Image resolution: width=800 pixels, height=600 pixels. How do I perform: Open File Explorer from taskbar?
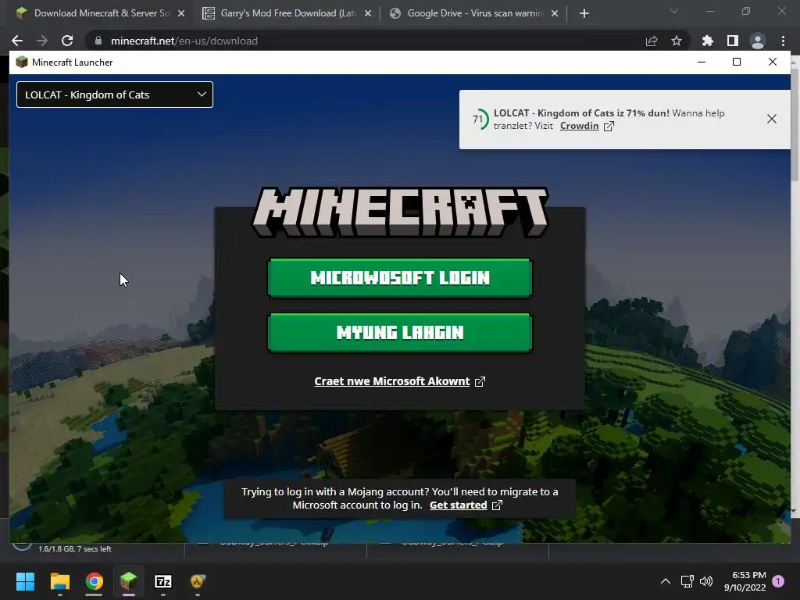59,581
